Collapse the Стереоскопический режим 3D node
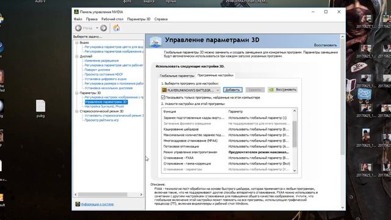 tap(77, 111)
